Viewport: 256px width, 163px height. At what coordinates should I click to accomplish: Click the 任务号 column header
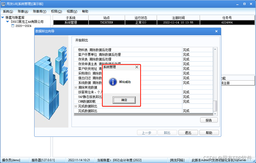(227, 18)
